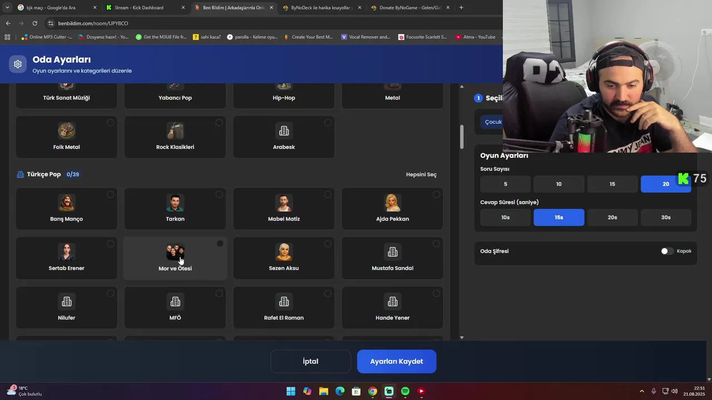Open a new browser tab
Screen dimensions: 712x400
(461, 8)
